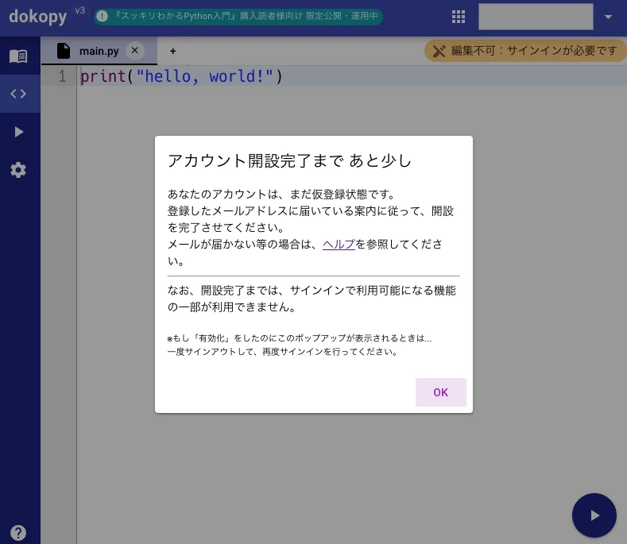
Task: Open the apps grid icon in the header
Action: point(459,17)
